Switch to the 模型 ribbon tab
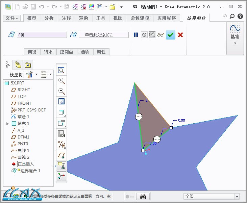Image resolution: width=247 pixels, height=203 pixels. click(x=32, y=18)
